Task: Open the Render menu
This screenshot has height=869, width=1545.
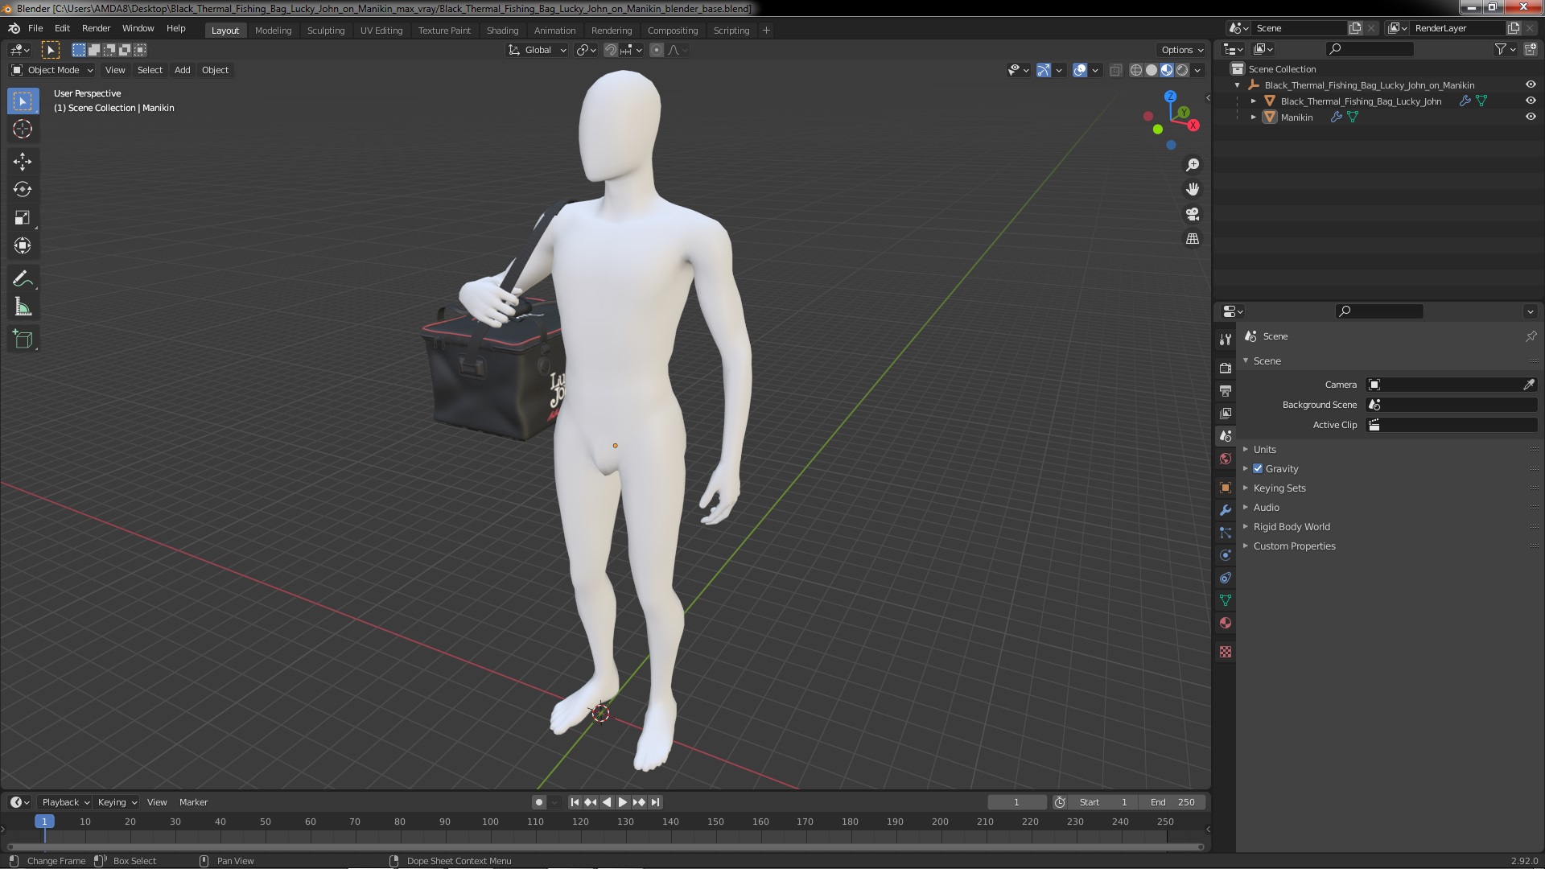Action: click(x=96, y=28)
